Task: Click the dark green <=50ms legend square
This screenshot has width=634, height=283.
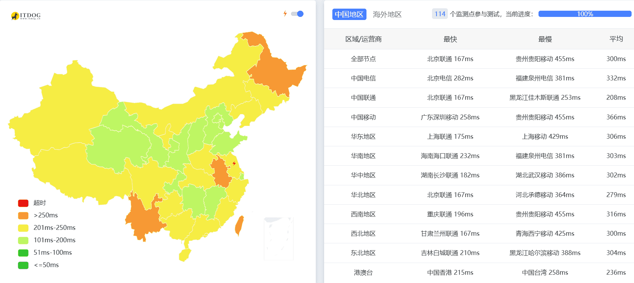Action: (23, 265)
